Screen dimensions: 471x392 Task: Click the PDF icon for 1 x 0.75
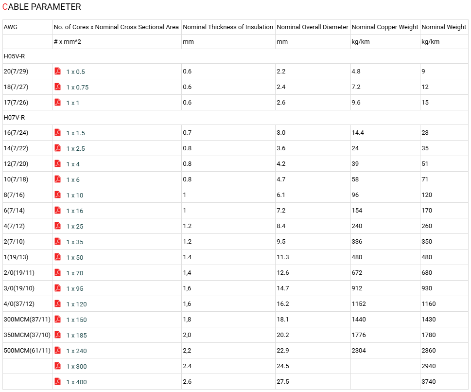click(x=58, y=87)
